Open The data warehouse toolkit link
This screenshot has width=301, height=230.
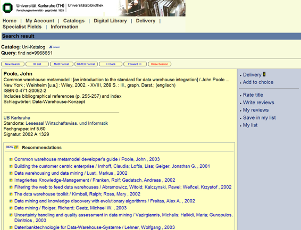[x=77, y=194]
